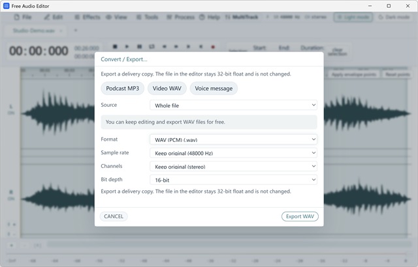The width and height of the screenshot is (418, 267).
Task: Click Apply envelope points
Action: [354, 74]
